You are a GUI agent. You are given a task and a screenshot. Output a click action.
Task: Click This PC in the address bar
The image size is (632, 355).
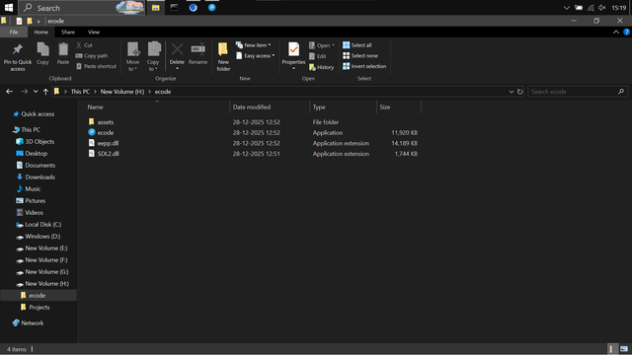point(80,92)
